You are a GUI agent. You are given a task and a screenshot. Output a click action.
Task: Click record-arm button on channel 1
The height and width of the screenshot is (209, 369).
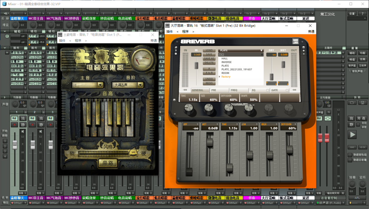tap(14, 125)
